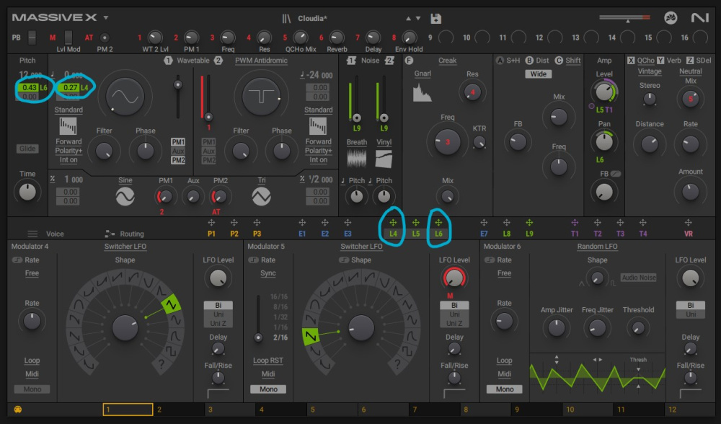Toggle the Rate switch in Modulator 5
Screen dimensions: 721x424
(253, 260)
